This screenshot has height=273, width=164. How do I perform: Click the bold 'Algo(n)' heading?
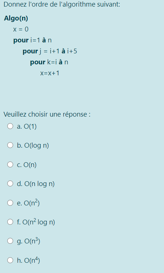click(16, 18)
